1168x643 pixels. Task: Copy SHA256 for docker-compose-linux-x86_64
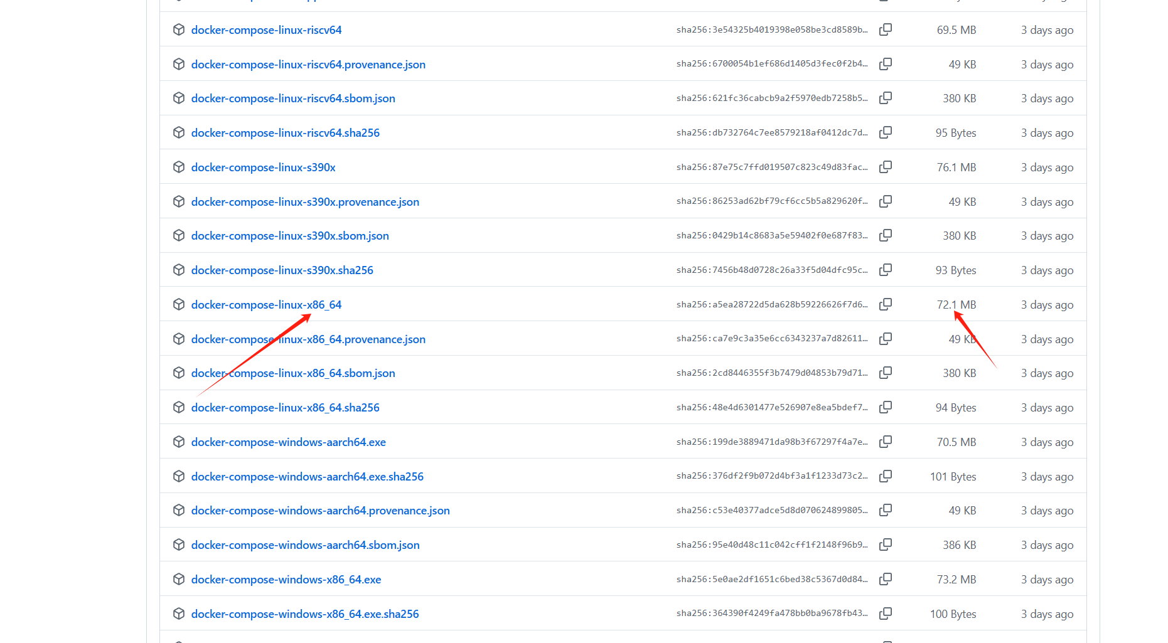coord(886,304)
